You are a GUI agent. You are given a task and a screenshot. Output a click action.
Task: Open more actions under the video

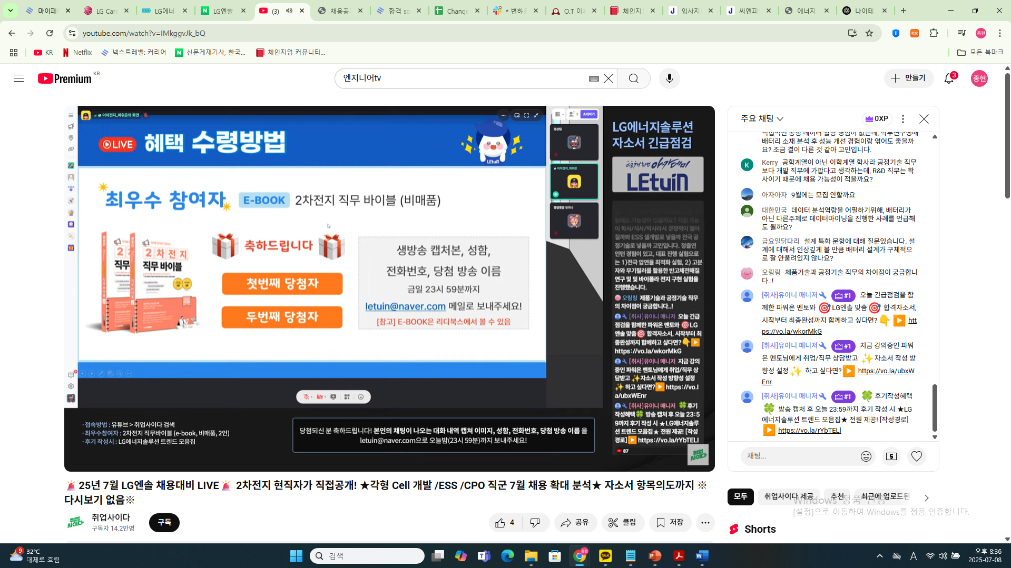[705, 523]
